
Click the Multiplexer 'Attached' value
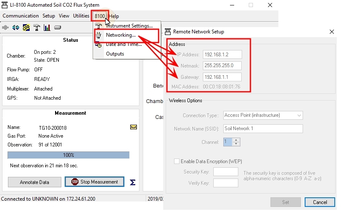pyautogui.click(x=43, y=88)
